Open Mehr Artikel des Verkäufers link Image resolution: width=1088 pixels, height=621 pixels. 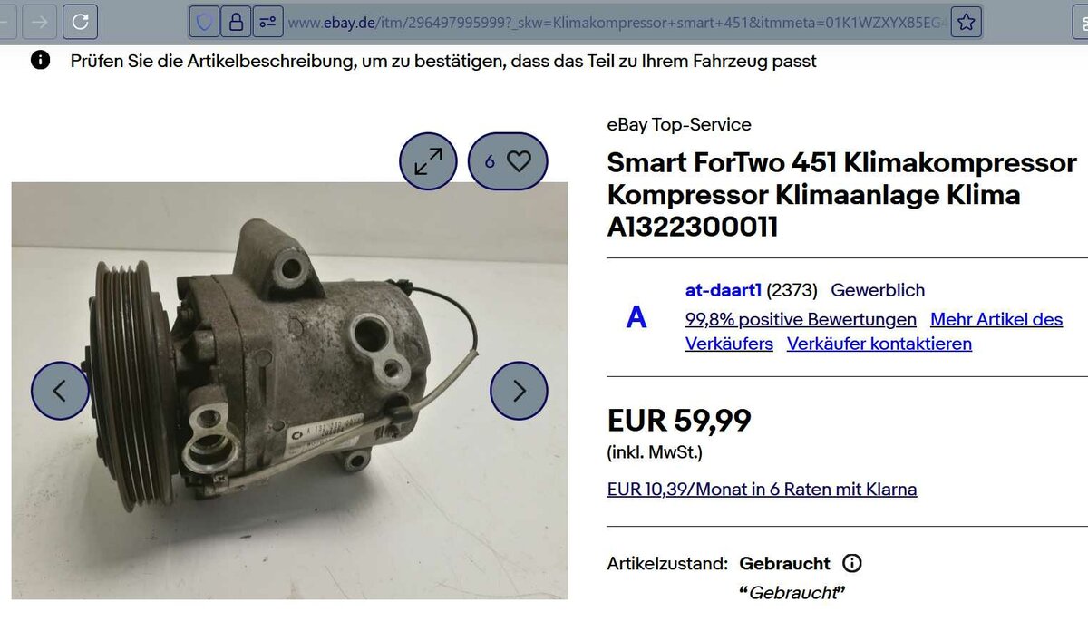[x=874, y=332]
